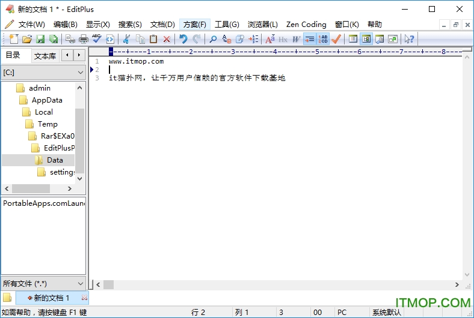This screenshot has width=474, height=318.
Task: Switch to the 目录 tab
Action: tap(13, 55)
